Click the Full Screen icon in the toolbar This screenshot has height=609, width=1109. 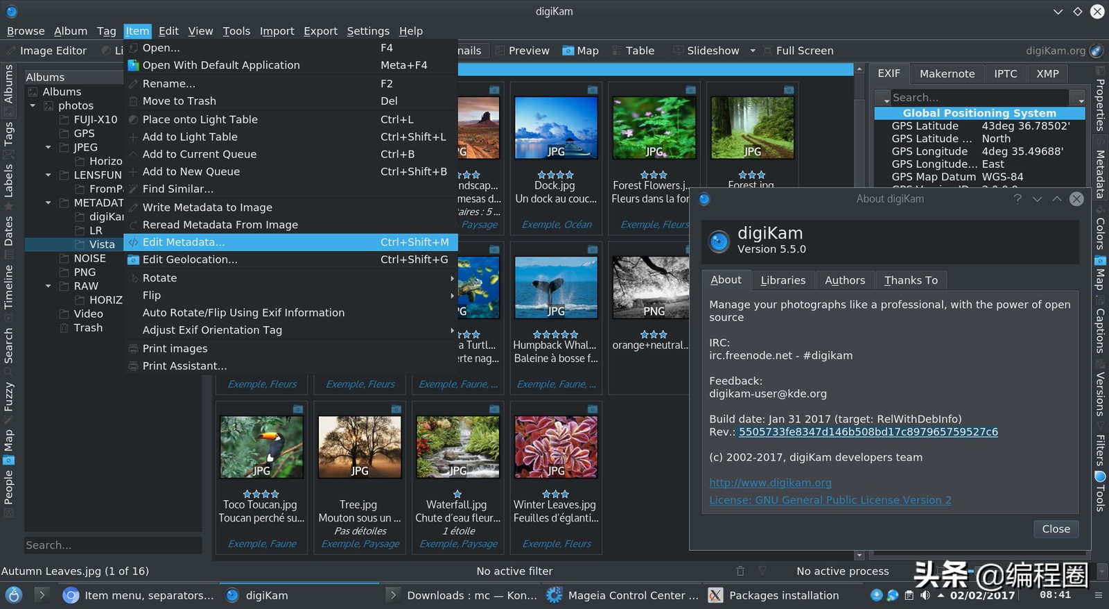(x=767, y=51)
